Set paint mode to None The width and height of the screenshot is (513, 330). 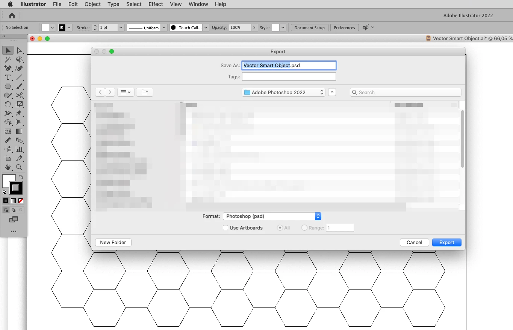[x=21, y=201]
